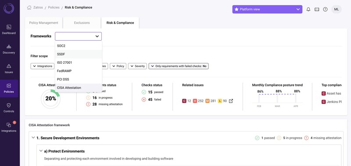Expand the Severity filter dropdown
The image size is (351, 166).
[x=137, y=66]
